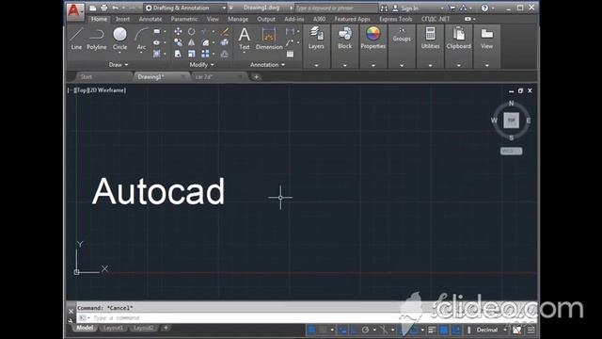The image size is (602, 339).
Task: Click the Help question mark button
Action: click(484, 8)
